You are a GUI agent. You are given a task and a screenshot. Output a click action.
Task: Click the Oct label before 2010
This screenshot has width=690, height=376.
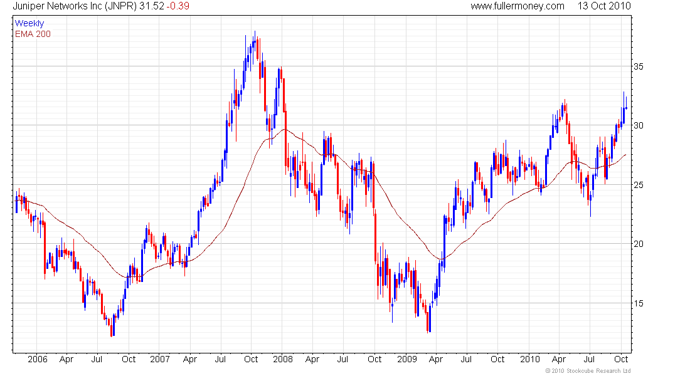497,359
